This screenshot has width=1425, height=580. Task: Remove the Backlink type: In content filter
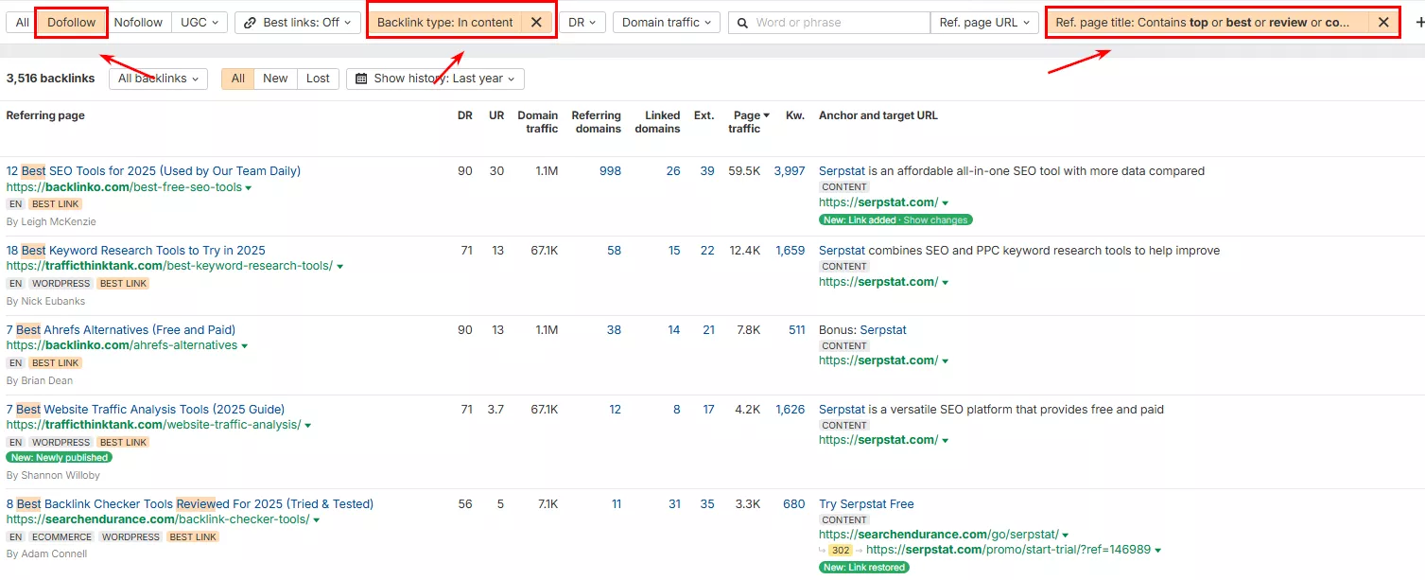pyautogui.click(x=536, y=23)
